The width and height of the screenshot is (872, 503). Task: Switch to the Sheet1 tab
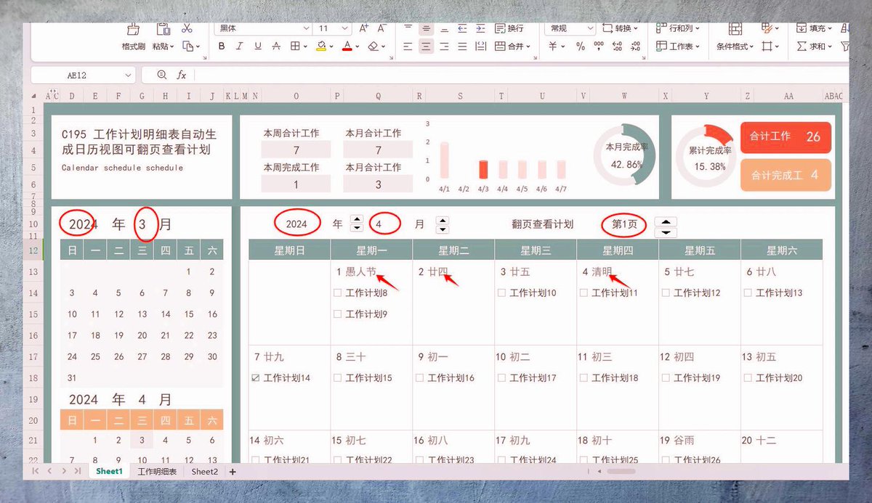point(110,471)
